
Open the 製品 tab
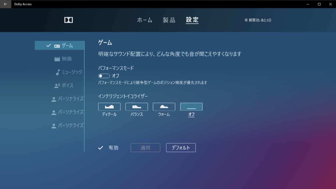(x=169, y=20)
